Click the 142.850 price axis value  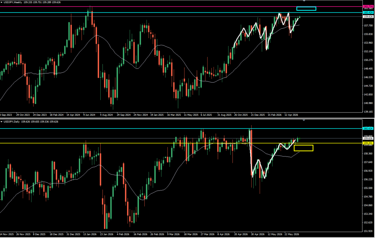368,95
